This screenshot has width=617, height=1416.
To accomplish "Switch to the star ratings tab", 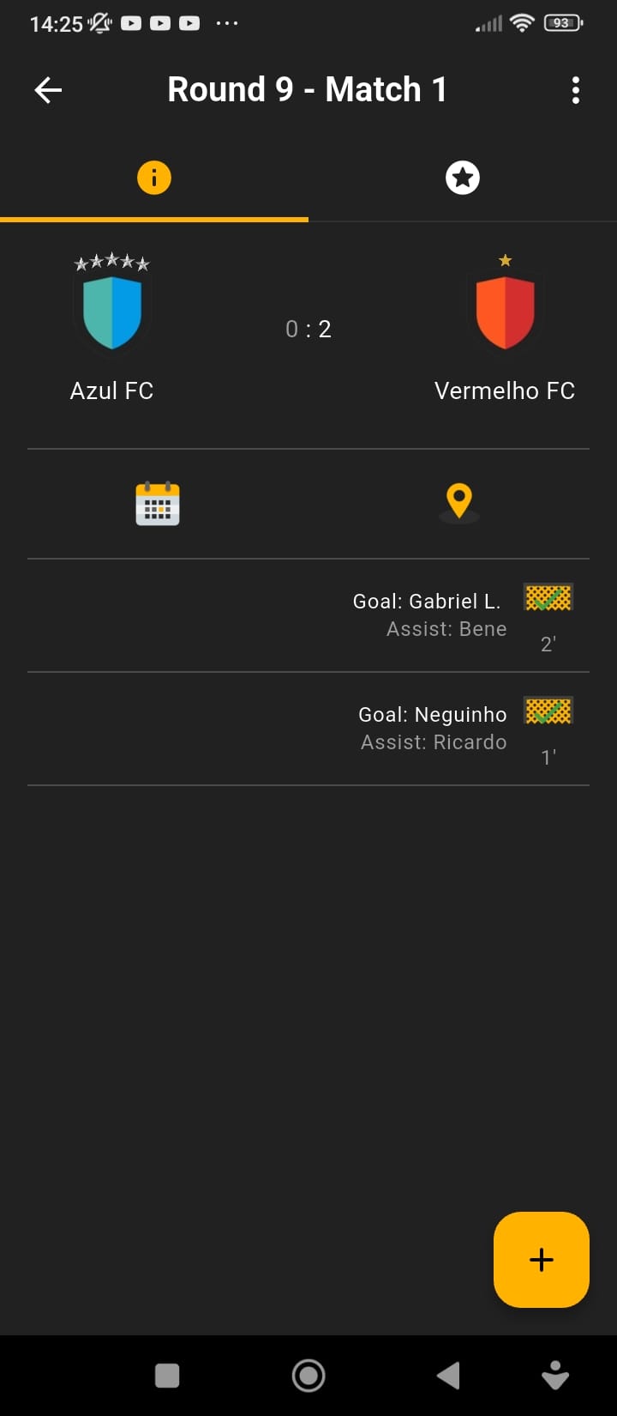I will click(463, 178).
